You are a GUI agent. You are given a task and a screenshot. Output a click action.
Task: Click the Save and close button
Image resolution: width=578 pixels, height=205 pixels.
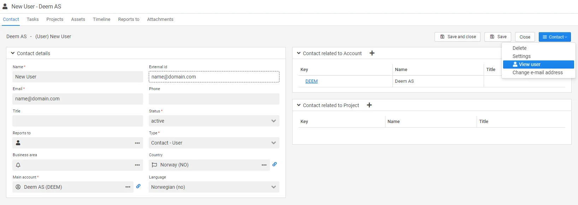pos(458,37)
